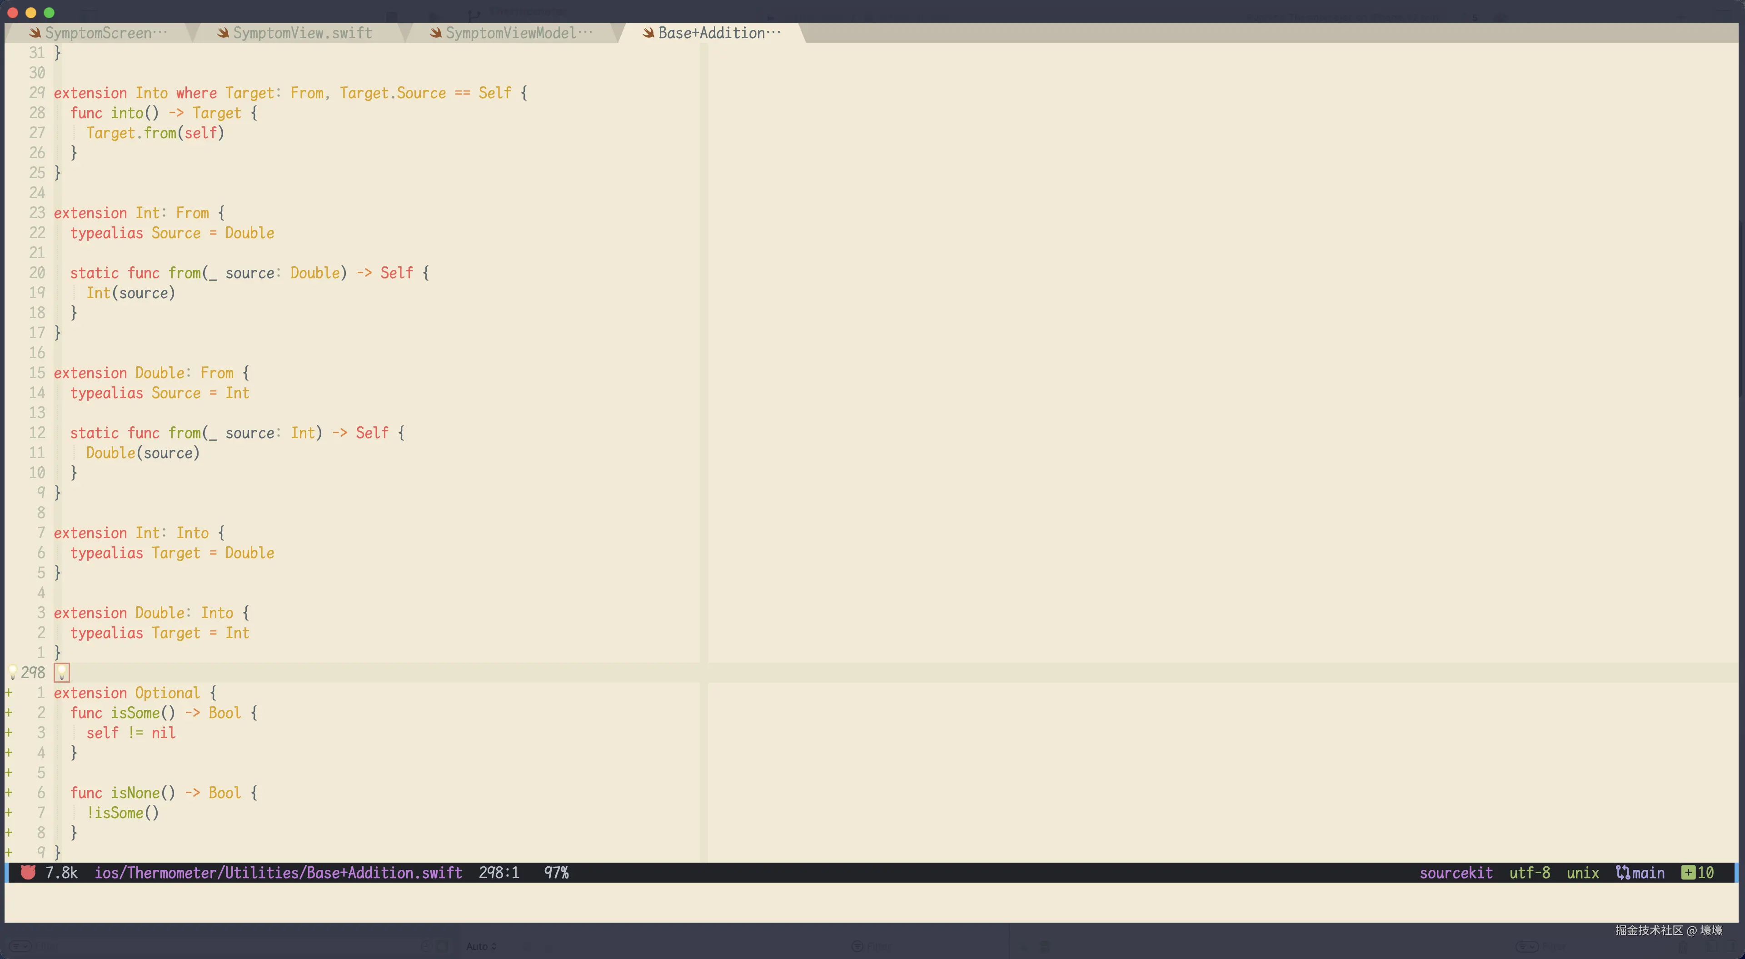The image size is (1745, 959).
Task: Click the sourcekit LSP label in the statusline
Action: (x=1456, y=872)
